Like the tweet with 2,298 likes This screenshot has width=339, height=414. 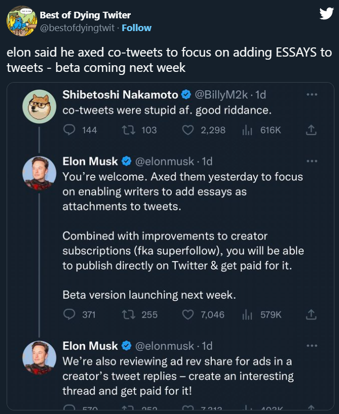point(188,131)
